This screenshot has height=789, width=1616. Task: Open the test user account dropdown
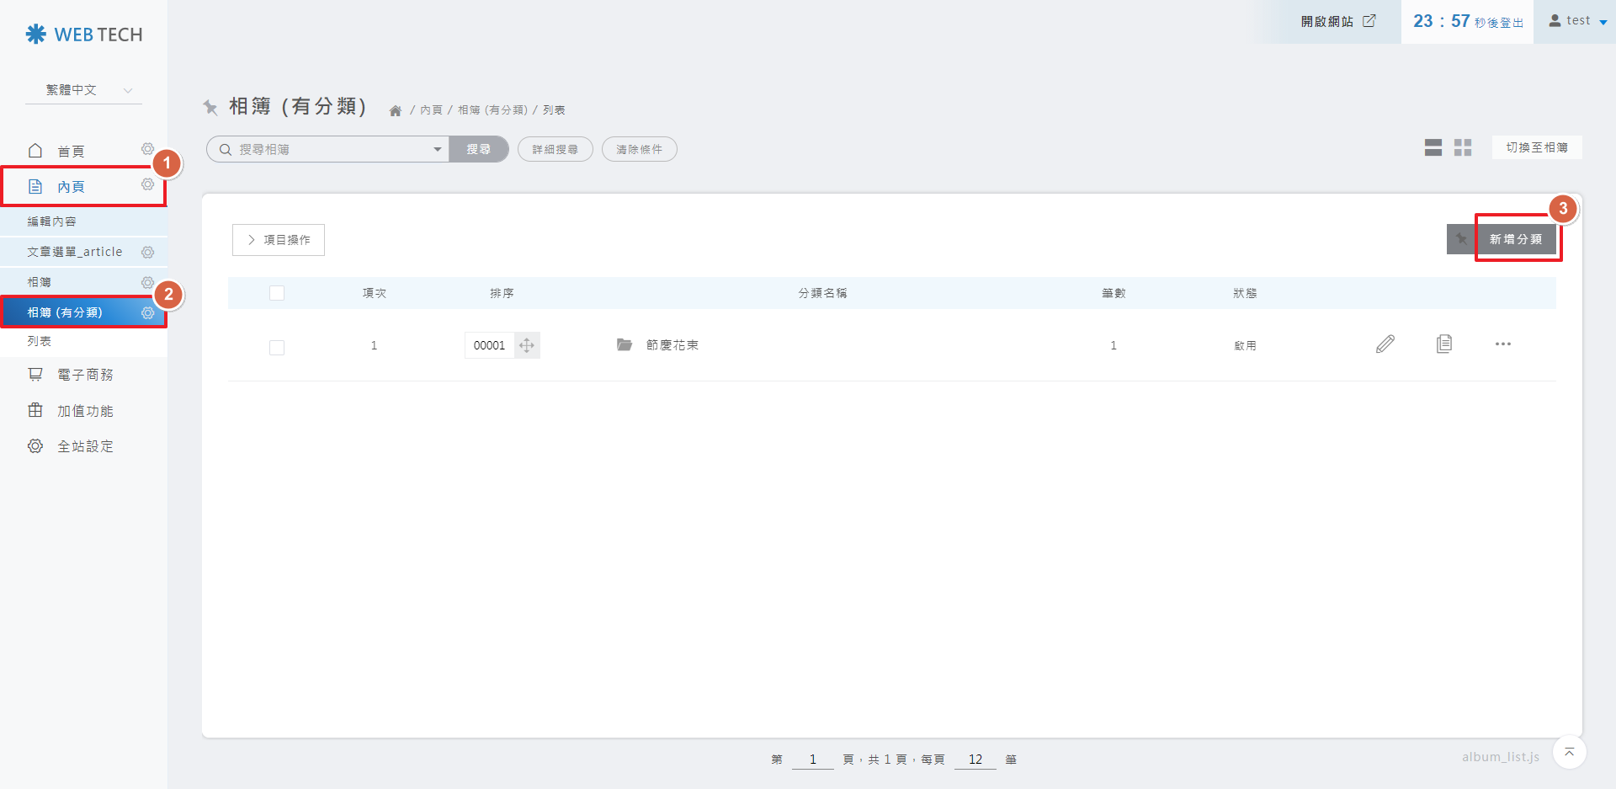point(1577,21)
